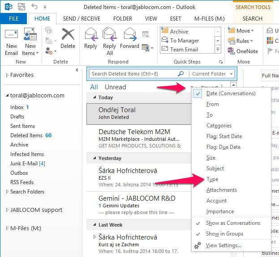Arrange by Type in menu
Viewport: 279px width, 257px height.
(231, 179)
